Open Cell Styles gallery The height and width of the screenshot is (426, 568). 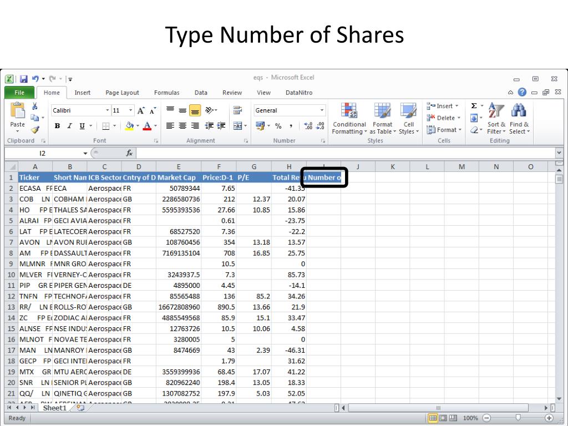pyautogui.click(x=409, y=119)
